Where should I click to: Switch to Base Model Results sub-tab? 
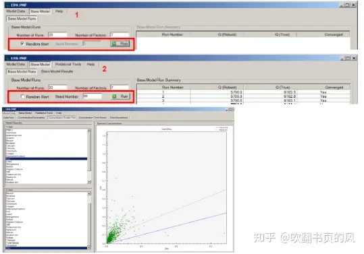coord(57,71)
